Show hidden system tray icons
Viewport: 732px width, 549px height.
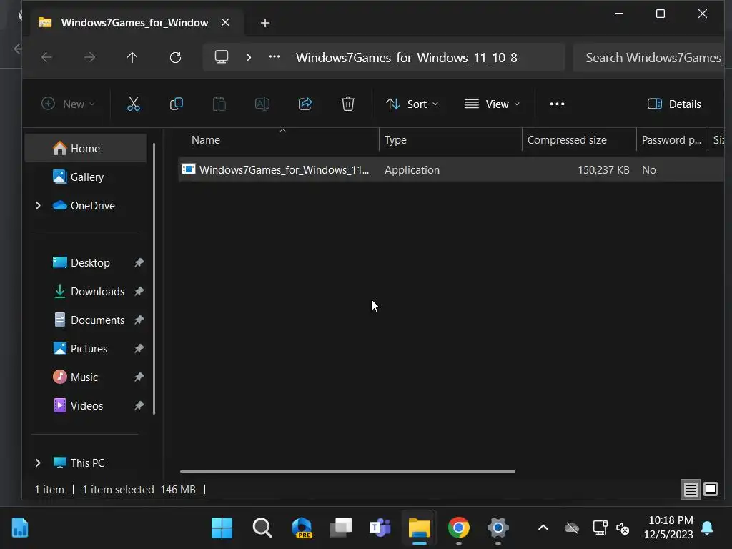(543, 528)
